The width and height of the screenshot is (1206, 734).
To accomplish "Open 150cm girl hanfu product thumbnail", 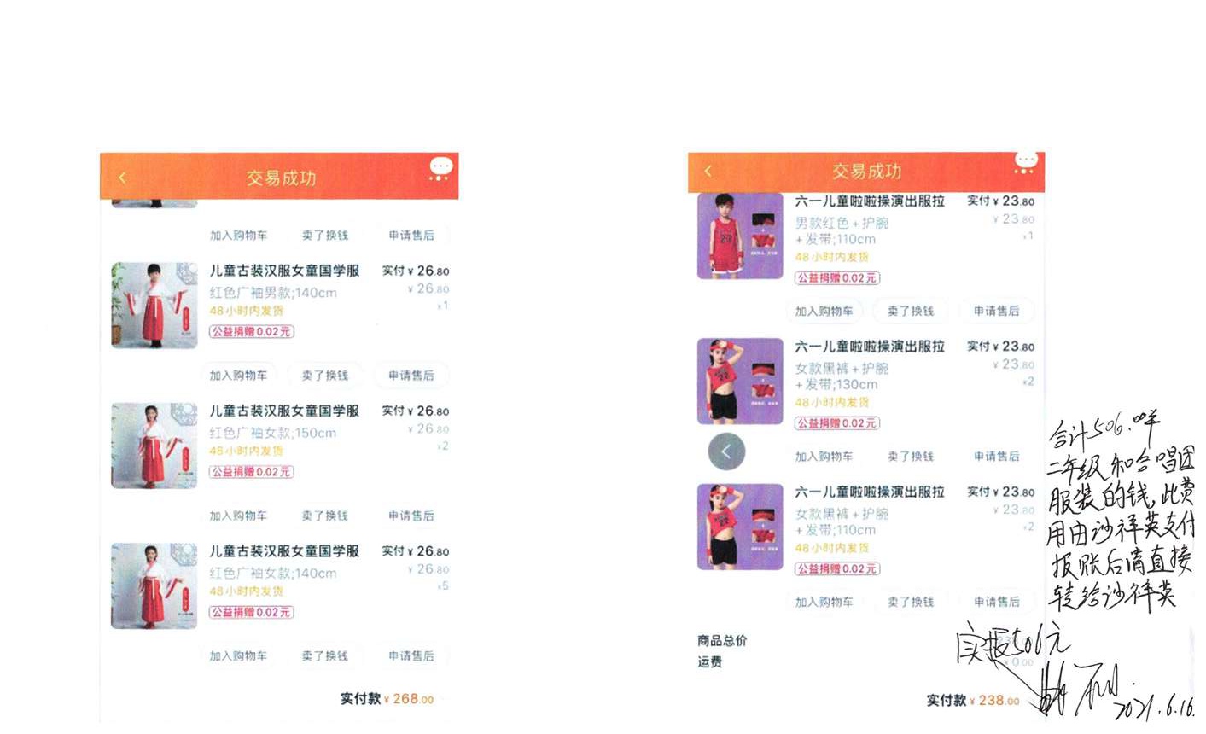I will coord(154,446).
